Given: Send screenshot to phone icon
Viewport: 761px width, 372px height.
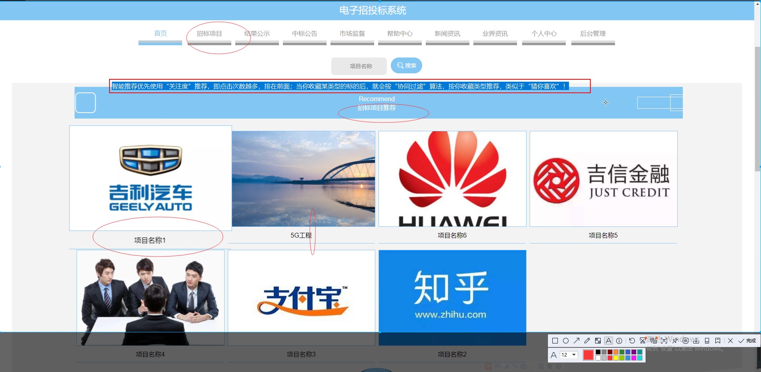Looking at the screenshot, I should (x=707, y=341).
